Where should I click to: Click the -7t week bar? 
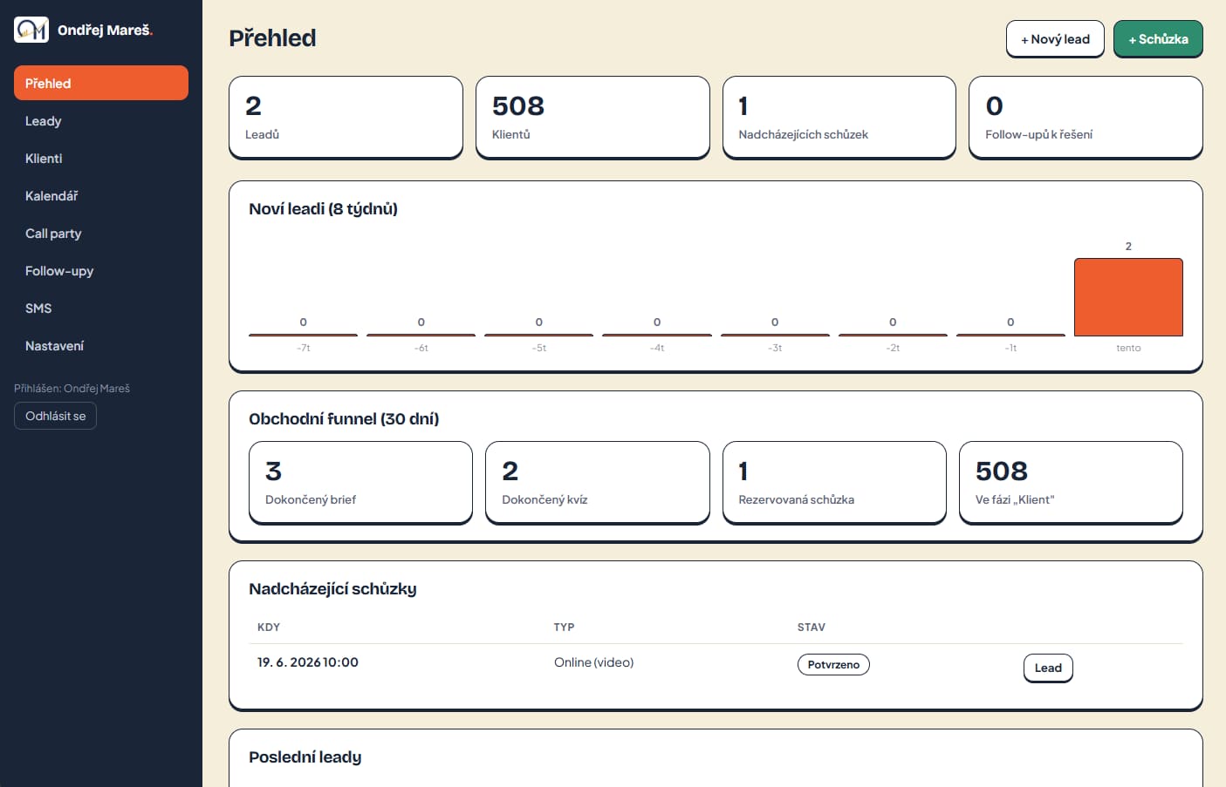303,335
